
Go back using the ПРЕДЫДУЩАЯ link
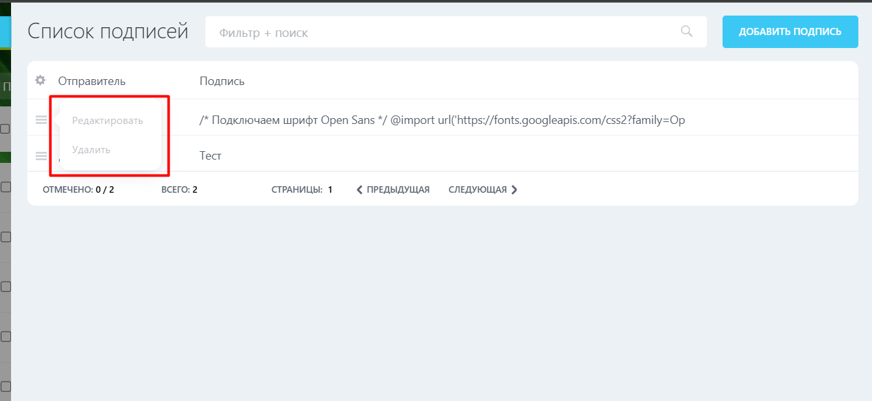tap(398, 189)
